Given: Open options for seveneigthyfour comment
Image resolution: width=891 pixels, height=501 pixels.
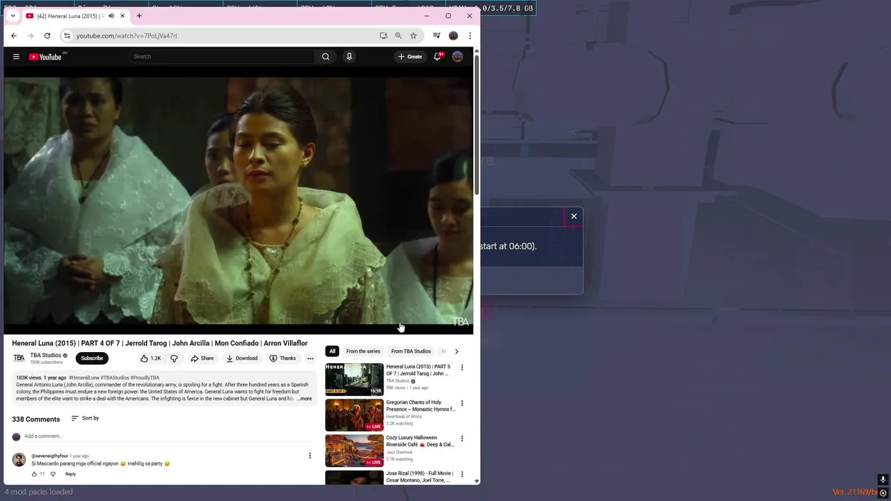Looking at the screenshot, I should click(310, 456).
